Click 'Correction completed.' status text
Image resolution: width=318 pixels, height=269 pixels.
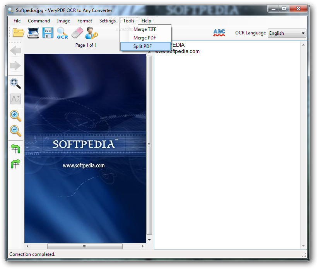click(x=32, y=254)
